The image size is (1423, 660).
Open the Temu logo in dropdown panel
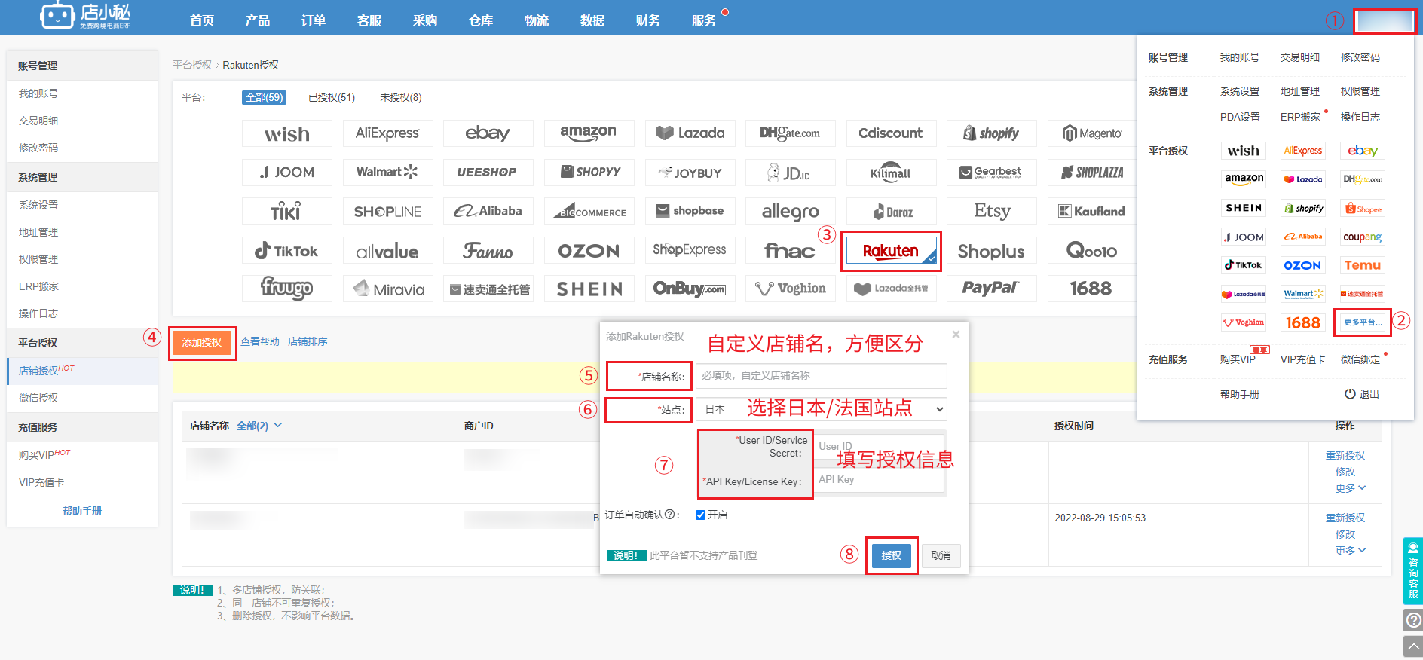1363,265
